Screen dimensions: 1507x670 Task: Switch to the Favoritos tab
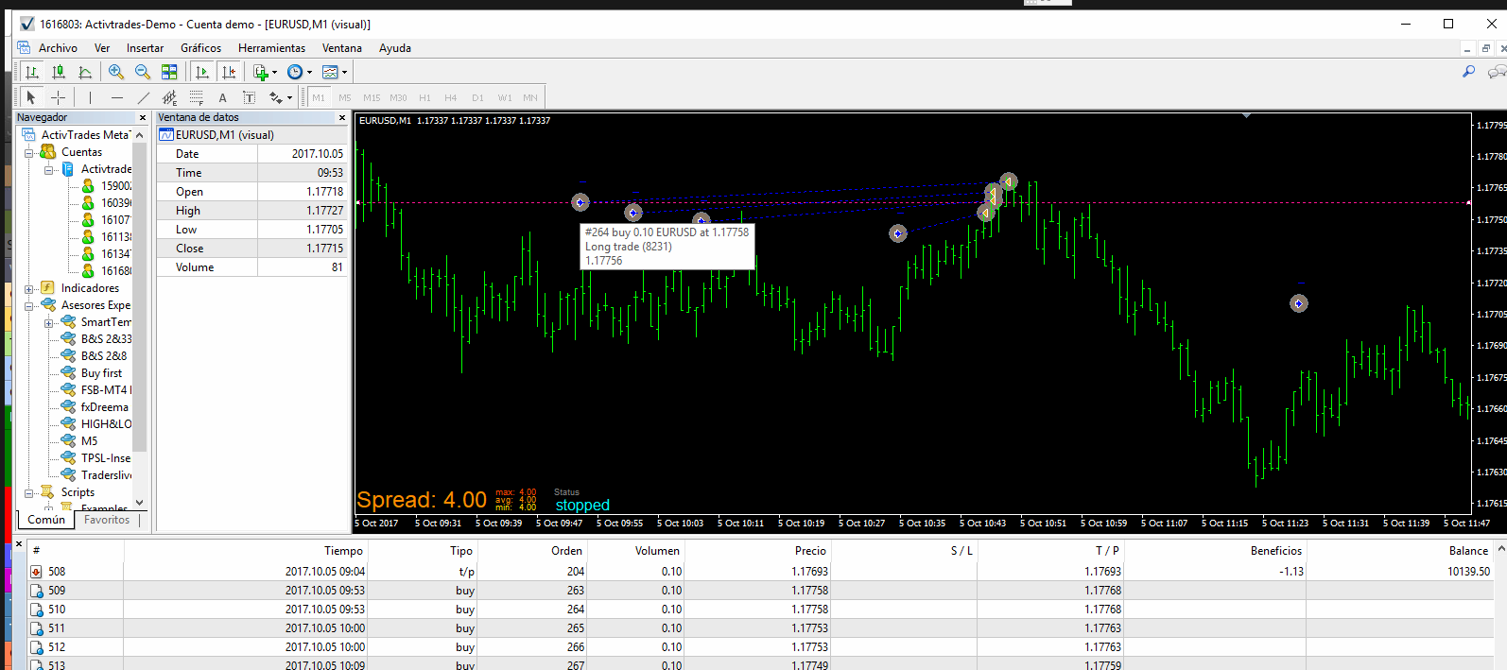(107, 520)
